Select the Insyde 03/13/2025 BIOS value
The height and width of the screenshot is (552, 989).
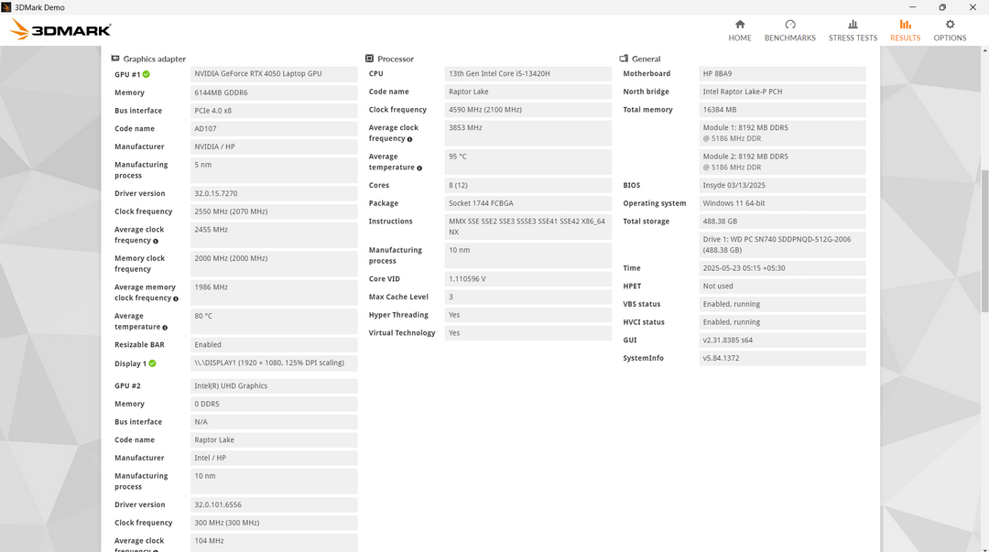coord(782,186)
